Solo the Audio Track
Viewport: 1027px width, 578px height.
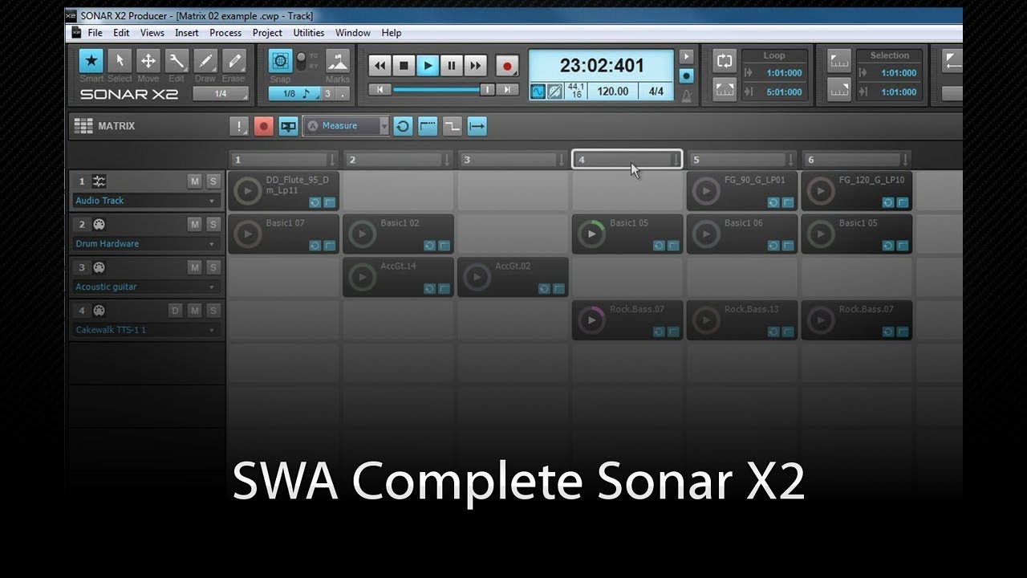pos(213,181)
